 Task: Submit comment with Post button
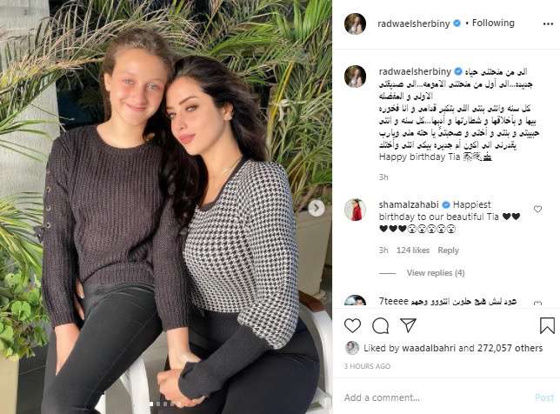(x=544, y=397)
